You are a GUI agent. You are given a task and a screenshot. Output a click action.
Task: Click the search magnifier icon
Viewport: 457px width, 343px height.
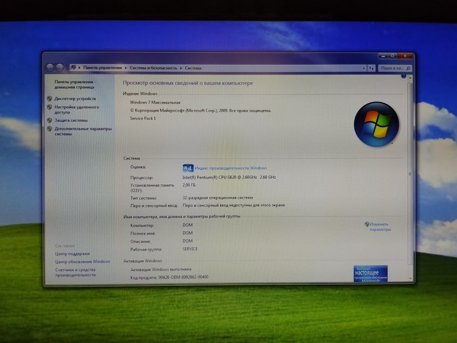[x=409, y=68]
